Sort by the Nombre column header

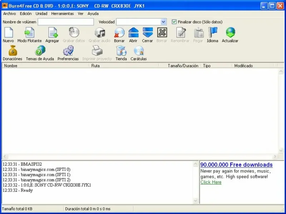(45, 66)
